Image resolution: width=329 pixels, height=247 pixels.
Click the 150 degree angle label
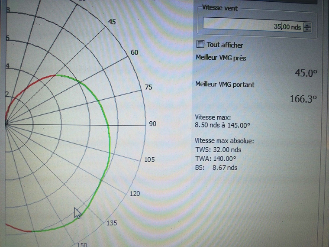click(82, 244)
